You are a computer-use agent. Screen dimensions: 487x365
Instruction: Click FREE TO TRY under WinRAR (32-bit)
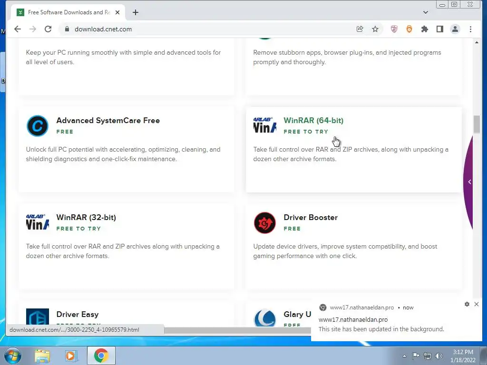point(78,229)
